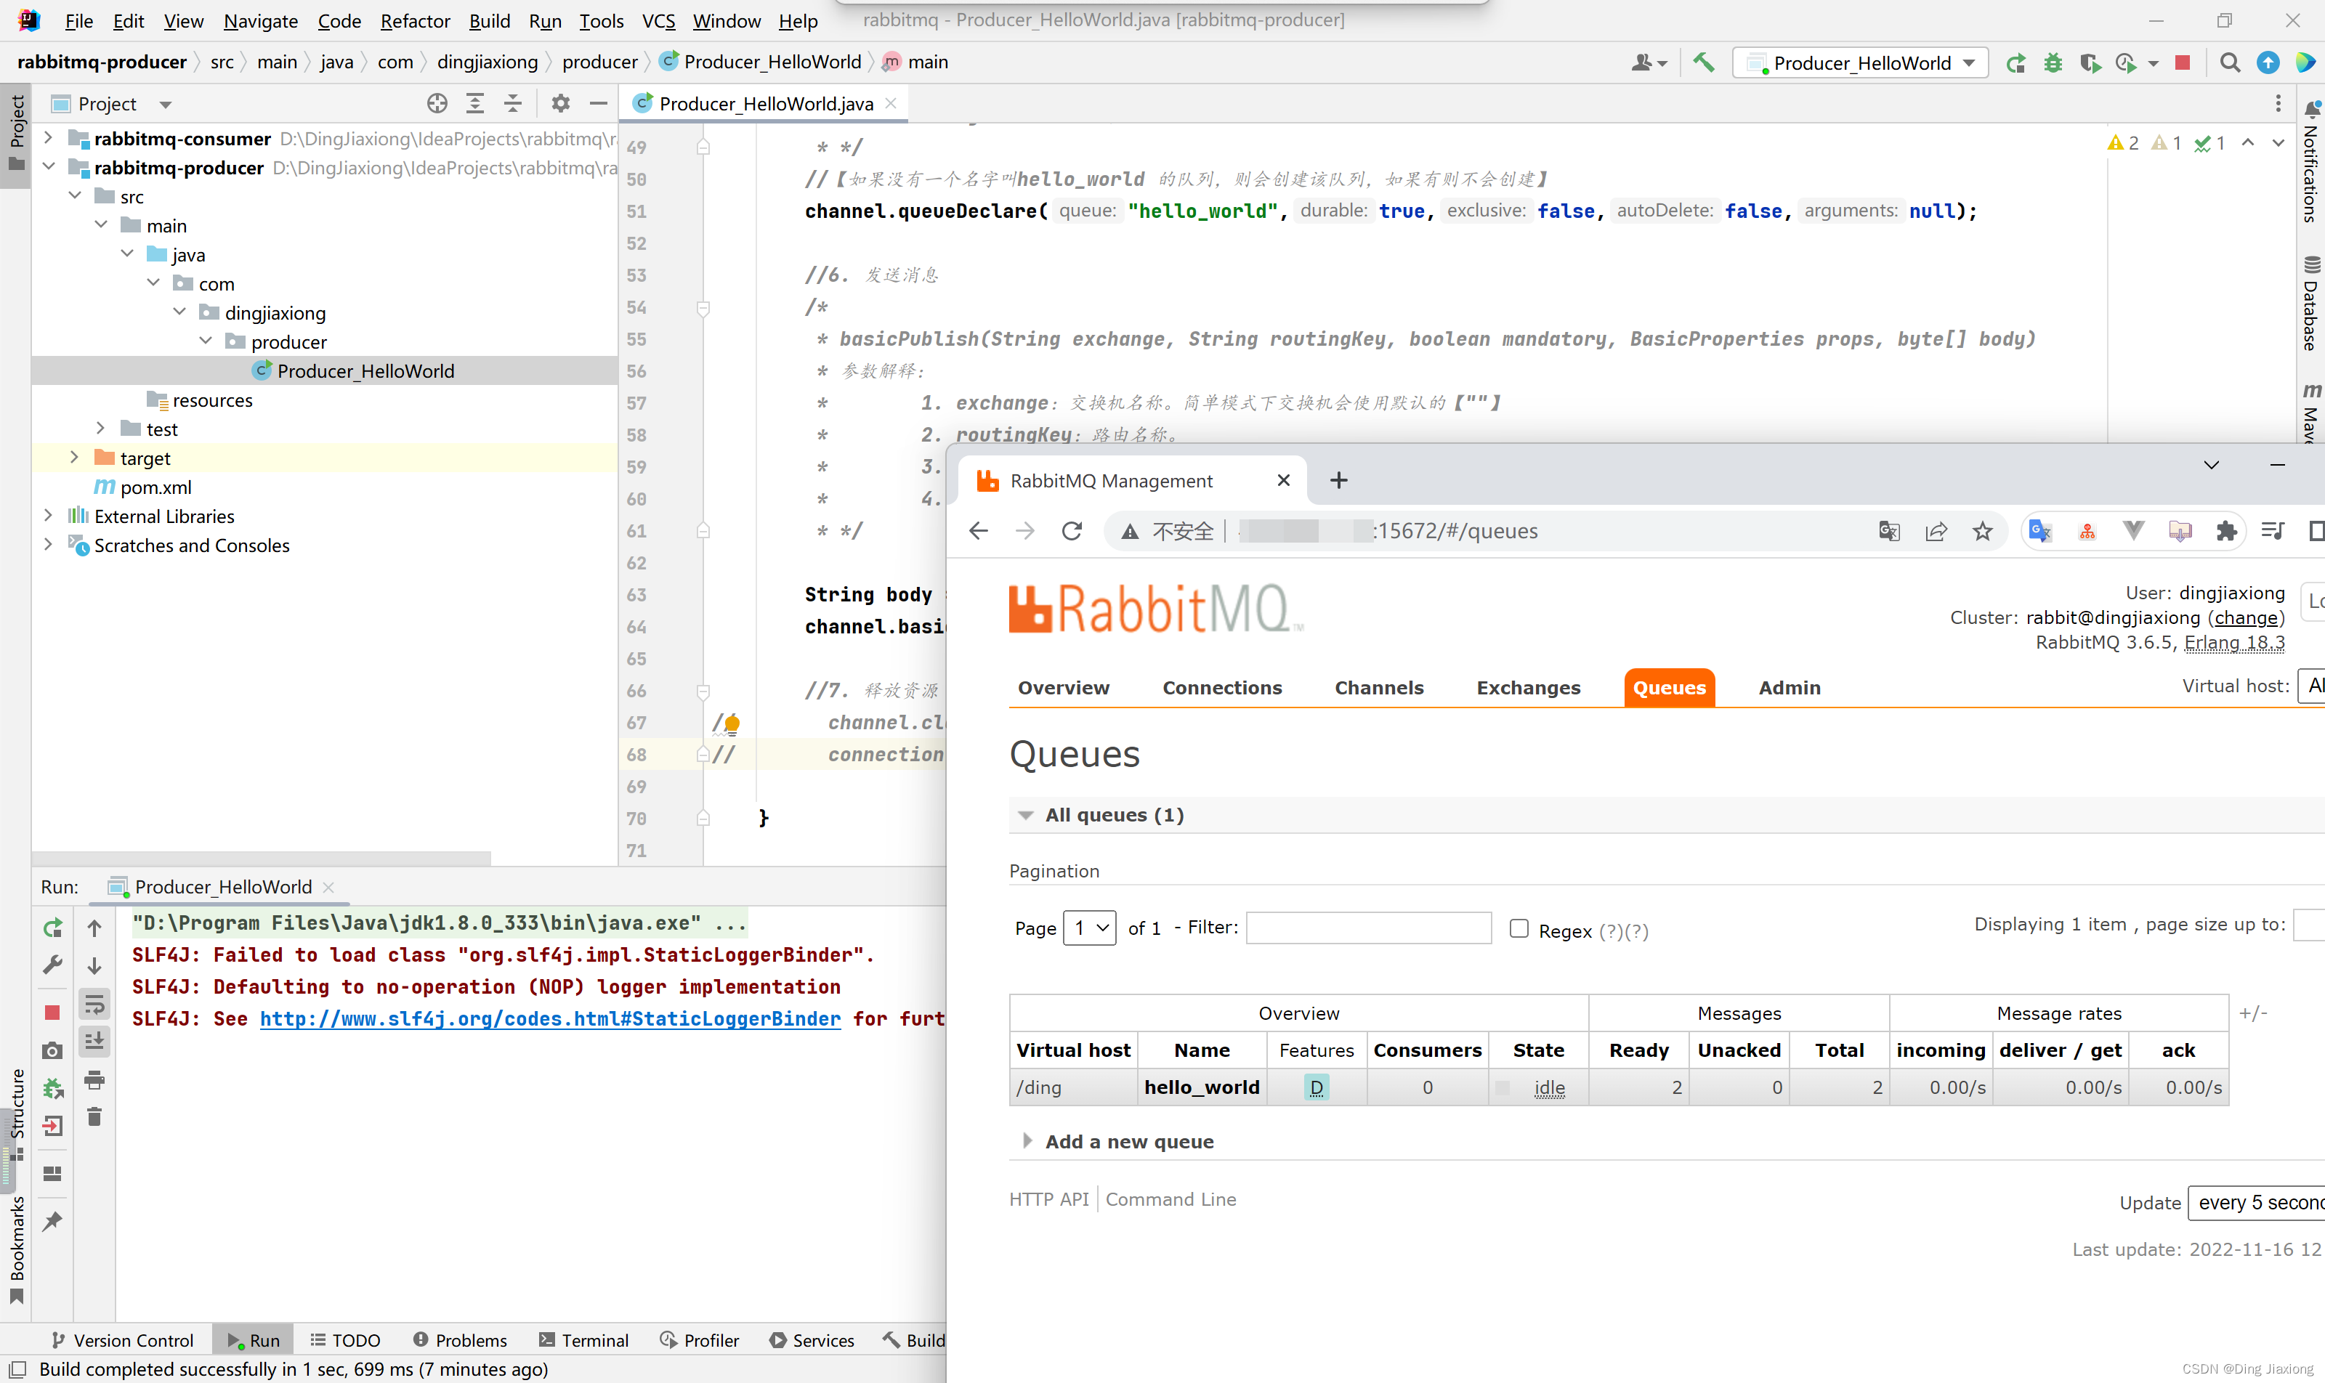The width and height of the screenshot is (2325, 1383).
Task: Click the browser share icon
Action: point(1936,531)
